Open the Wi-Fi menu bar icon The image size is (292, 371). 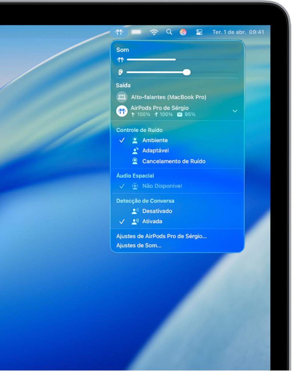click(x=155, y=32)
